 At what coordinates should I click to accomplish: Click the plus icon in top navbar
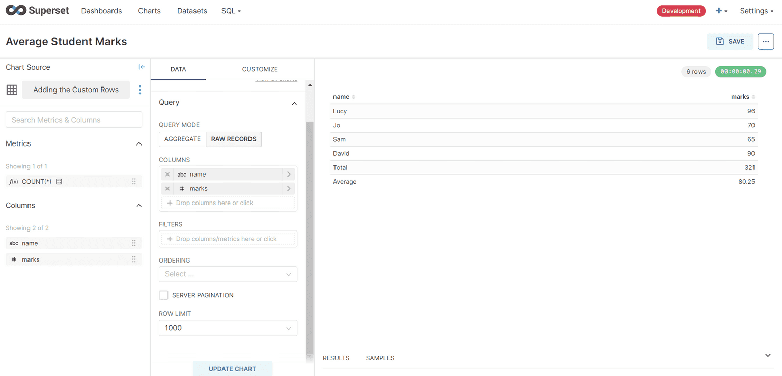719,11
